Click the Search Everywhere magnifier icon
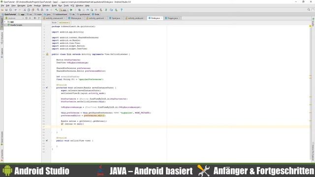The width and height of the screenshot is (315, 177). (309, 10)
